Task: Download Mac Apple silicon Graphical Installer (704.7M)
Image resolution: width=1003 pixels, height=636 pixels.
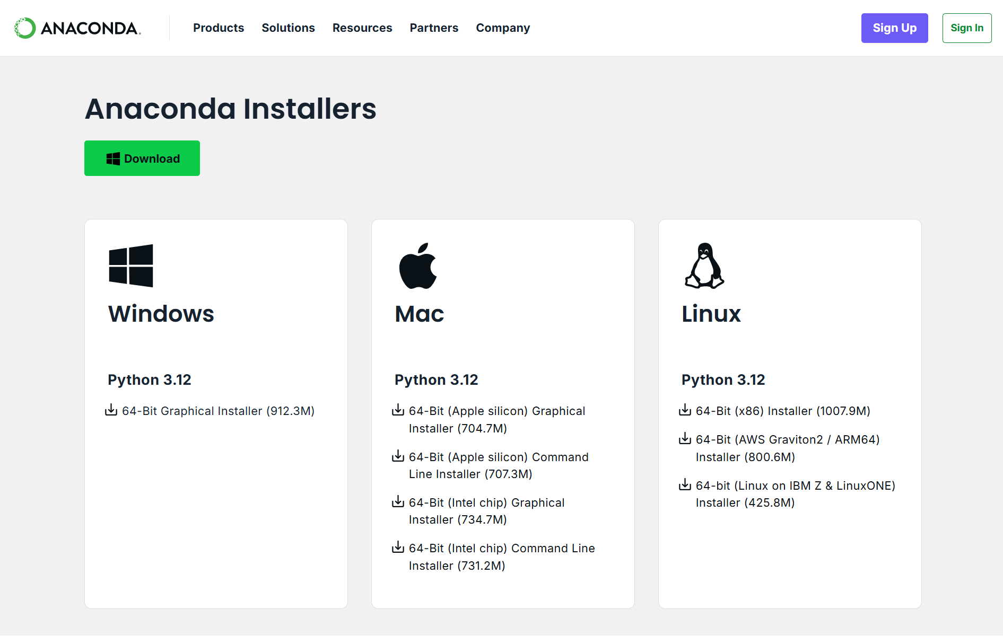Action: (497, 419)
